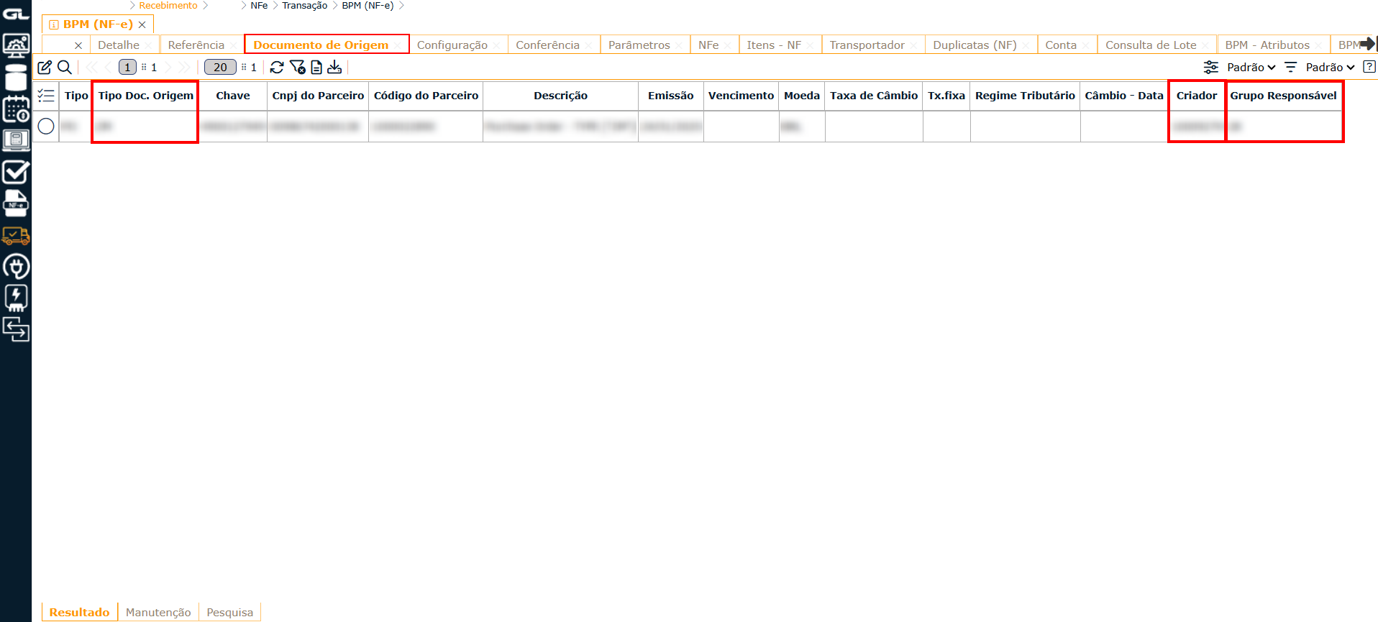Open the monitor with gear sidebar icon
The image size is (1378, 622).
(x=16, y=45)
